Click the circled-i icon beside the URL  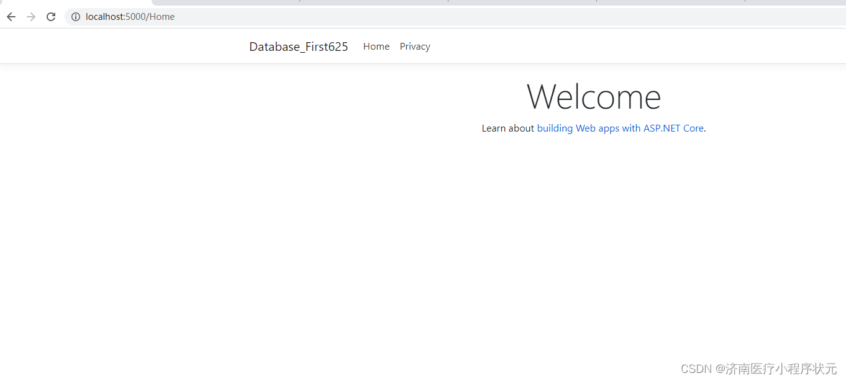[x=75, y=17]
